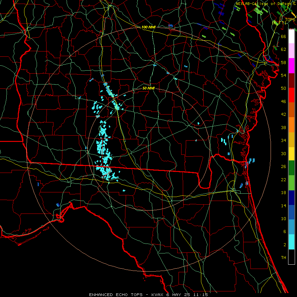This screenshot has width=297, height=297.
Task: Click the "42" legend value
Action: (283, 115)
